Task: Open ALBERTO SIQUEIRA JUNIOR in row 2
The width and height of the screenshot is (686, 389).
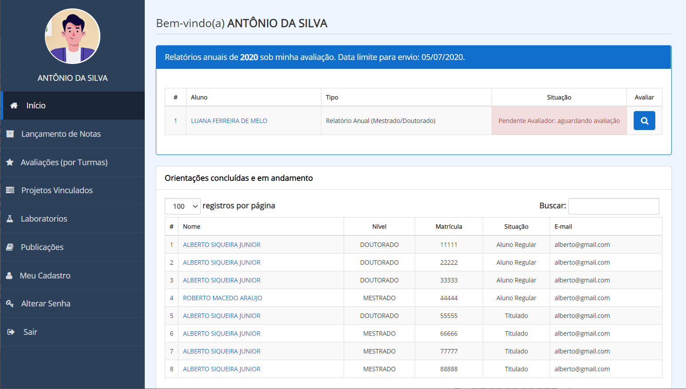Action: pyautogui.click(x=222, y=262)
